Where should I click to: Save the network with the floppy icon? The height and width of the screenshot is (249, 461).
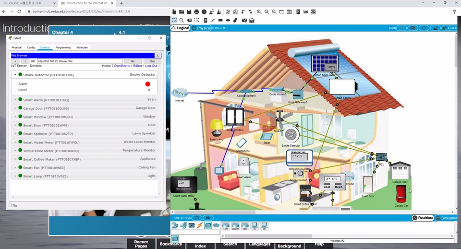(189, 12)
